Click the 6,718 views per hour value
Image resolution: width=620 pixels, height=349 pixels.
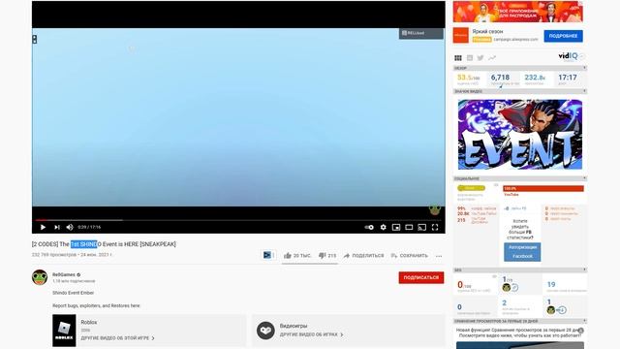pyautogui.click(x=500, y=78)
